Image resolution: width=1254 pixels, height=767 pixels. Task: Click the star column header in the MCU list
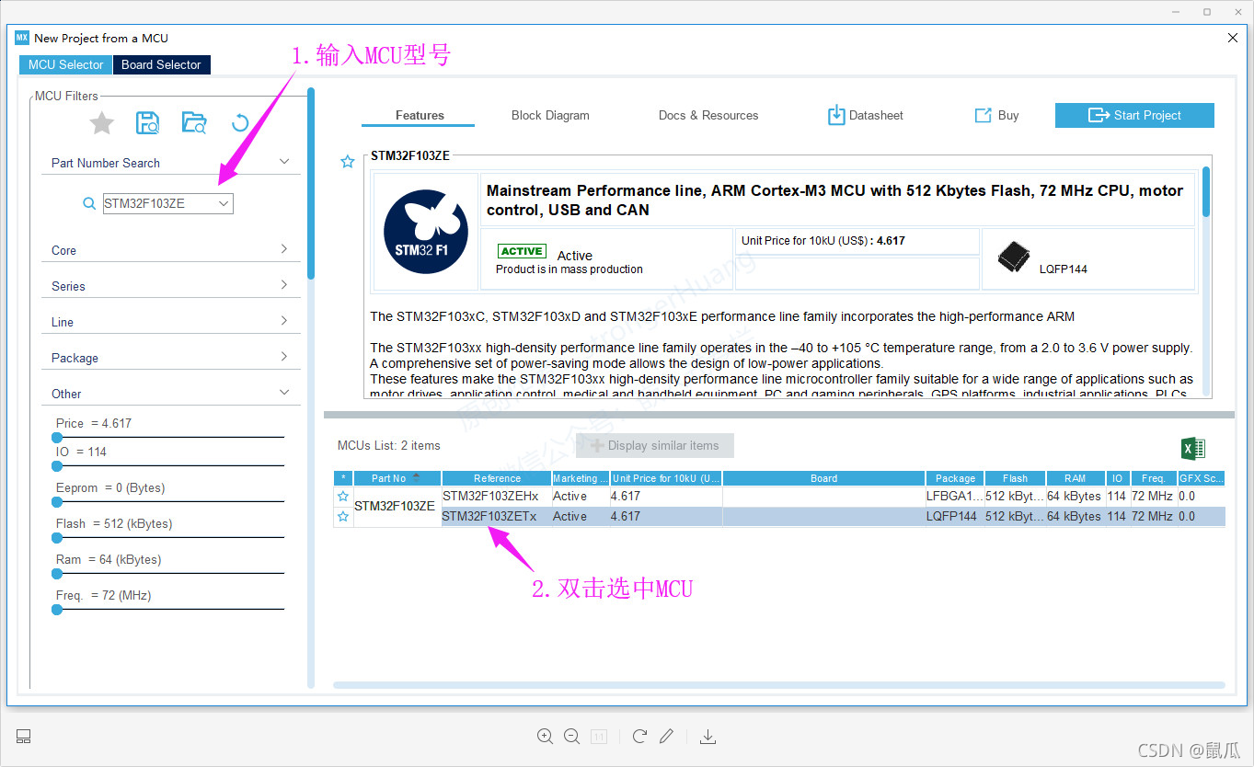(343, 478)
